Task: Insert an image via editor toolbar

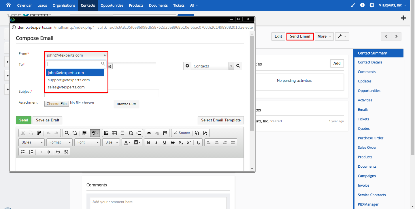Action: point(106,133)
